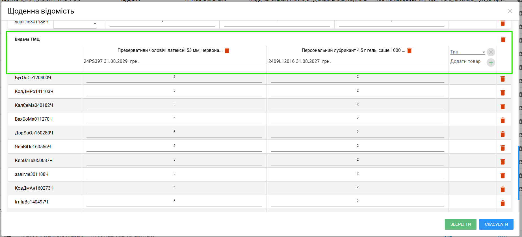Click the green plus add product icon
Viewport: 522px width, 237px height.
coord(491,63)
